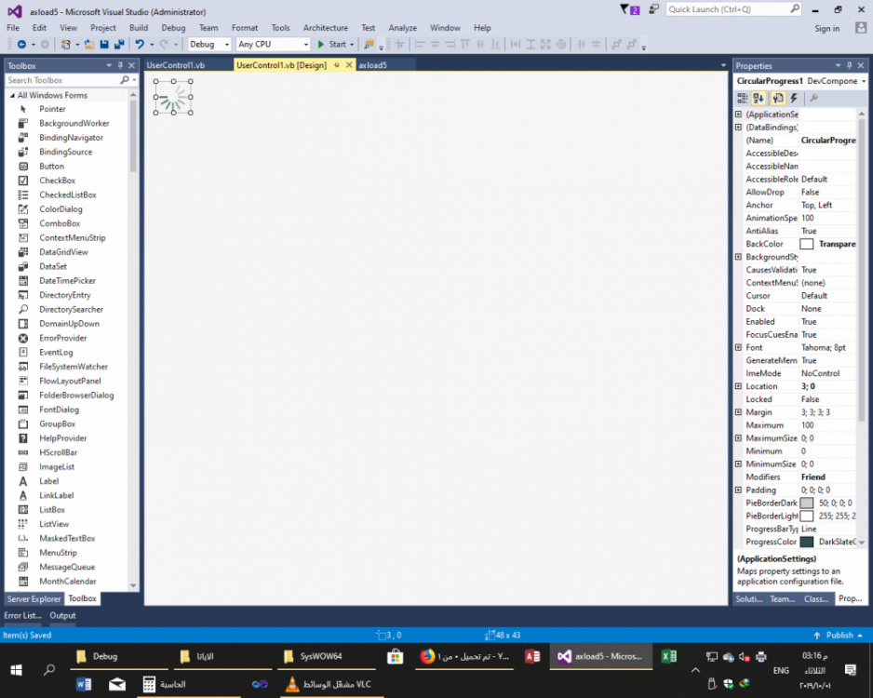Save the current file with the floppy icon

point(104,45)
